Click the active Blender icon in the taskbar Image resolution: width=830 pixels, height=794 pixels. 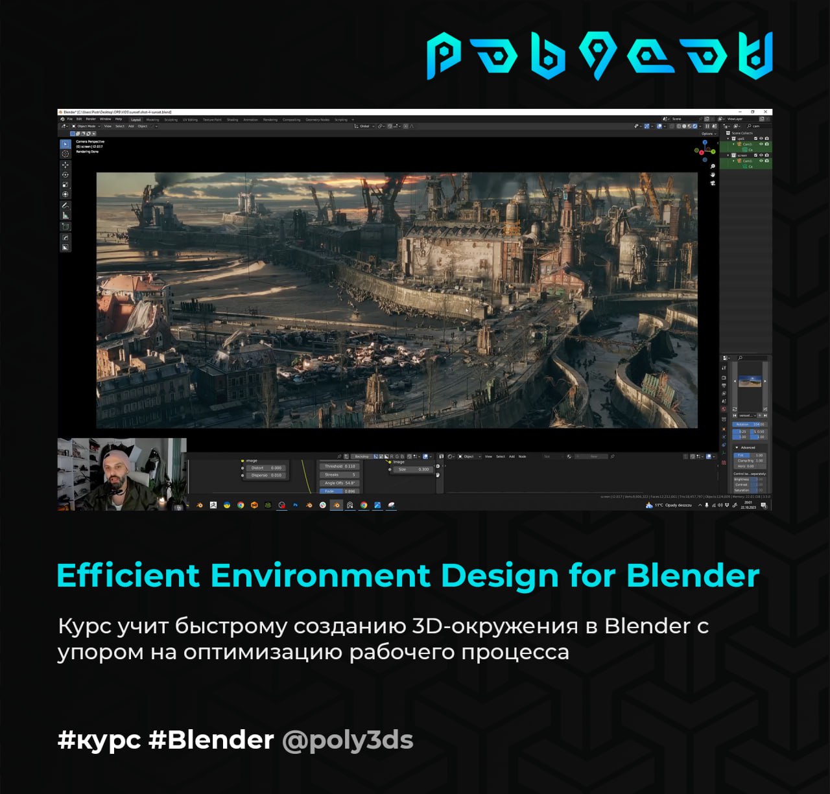[x=337, y=505]
